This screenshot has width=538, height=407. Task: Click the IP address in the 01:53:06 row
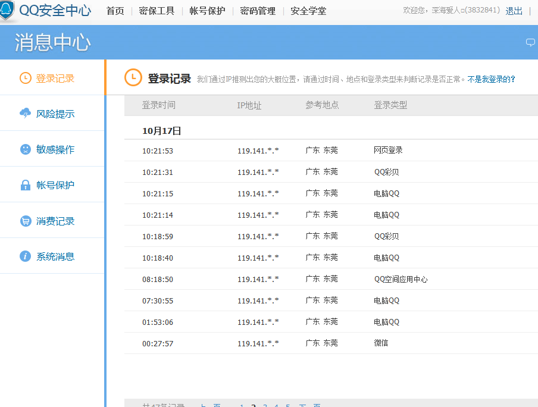(x=258, y=323)
